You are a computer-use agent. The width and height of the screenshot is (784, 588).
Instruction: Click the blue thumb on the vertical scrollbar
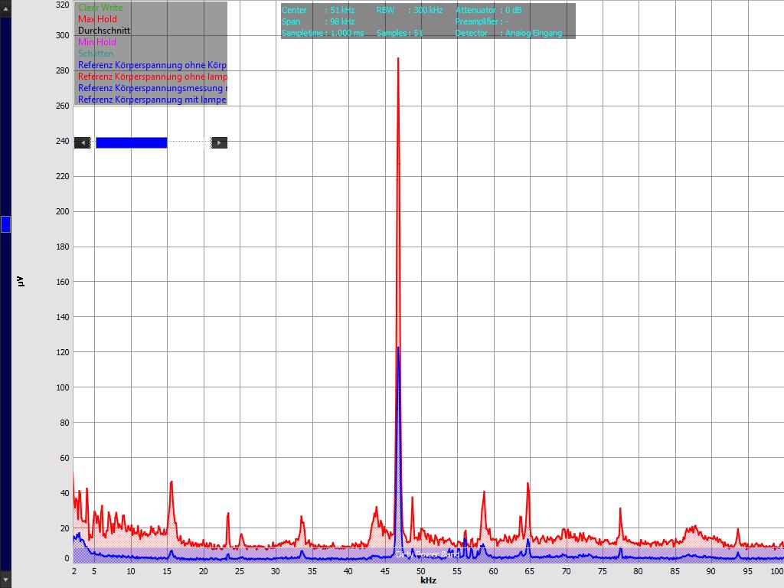(x=5, y=224)
